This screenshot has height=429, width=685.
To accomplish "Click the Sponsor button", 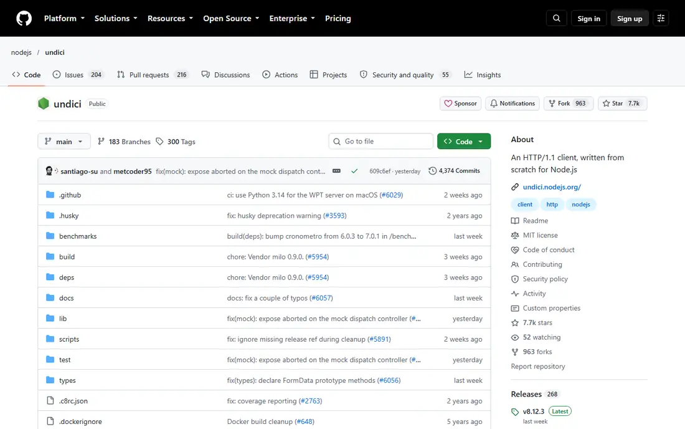I will click(x=460, y=104).
